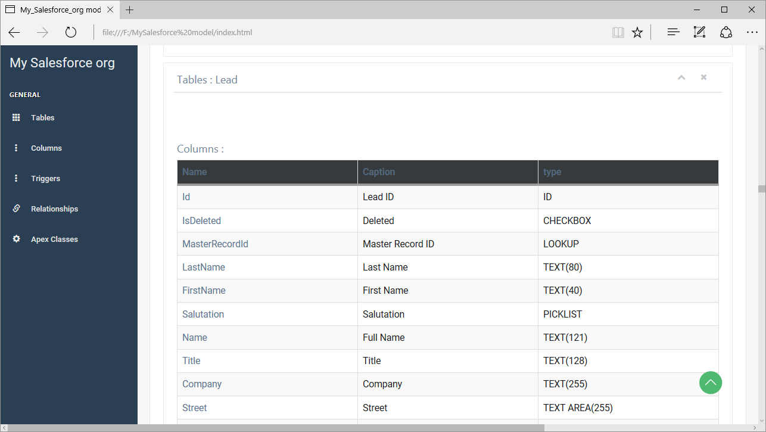Open the Triggers menu item in sidebar
This screenshot has width=766, height=432.
[45, 179]
